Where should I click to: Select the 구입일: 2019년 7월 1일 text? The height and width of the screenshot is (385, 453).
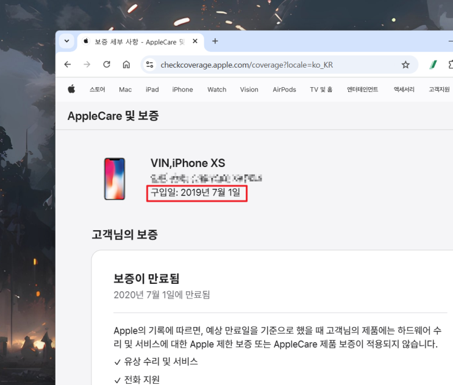pos(196,192)
